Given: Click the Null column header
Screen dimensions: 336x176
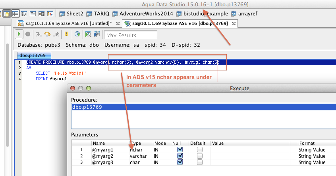Looking at the screenshot, I should pos(180,143).
